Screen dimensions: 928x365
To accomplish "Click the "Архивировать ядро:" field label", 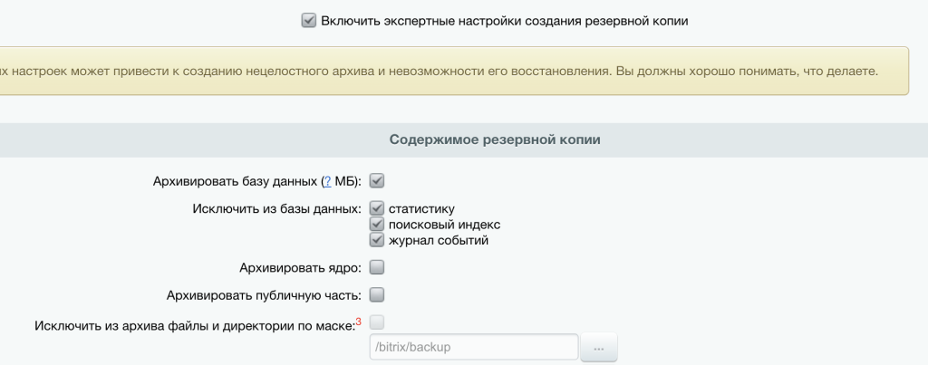I will (x=300, y=267).
